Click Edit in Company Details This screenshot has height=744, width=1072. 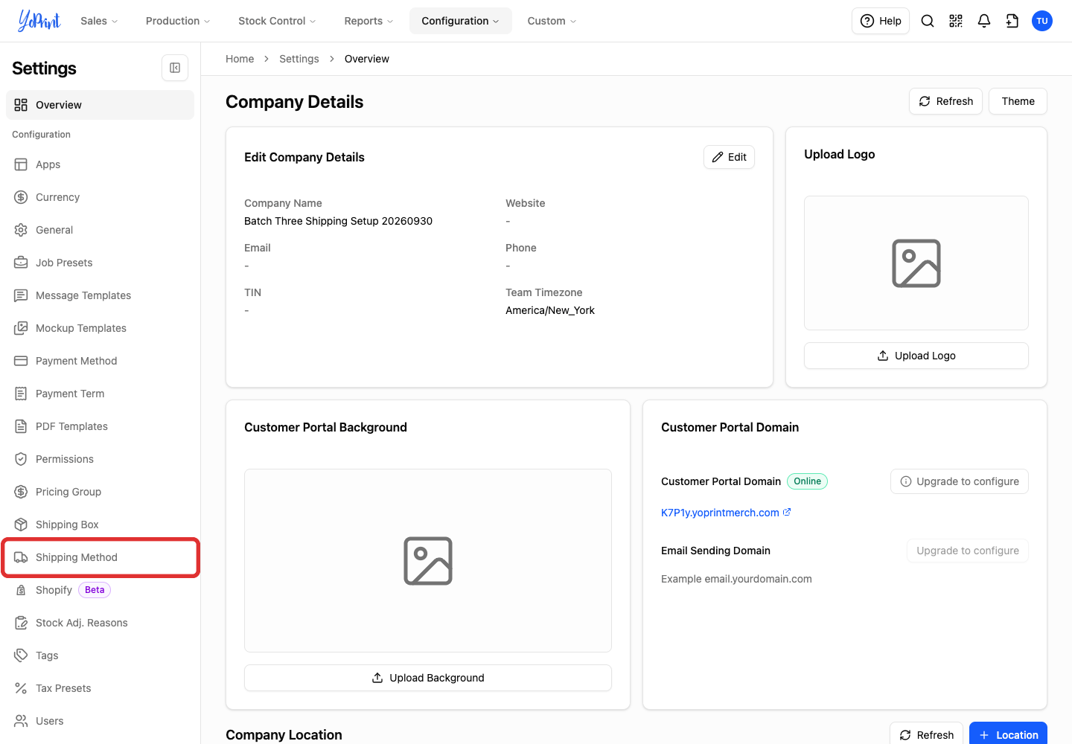coord(729,157)
